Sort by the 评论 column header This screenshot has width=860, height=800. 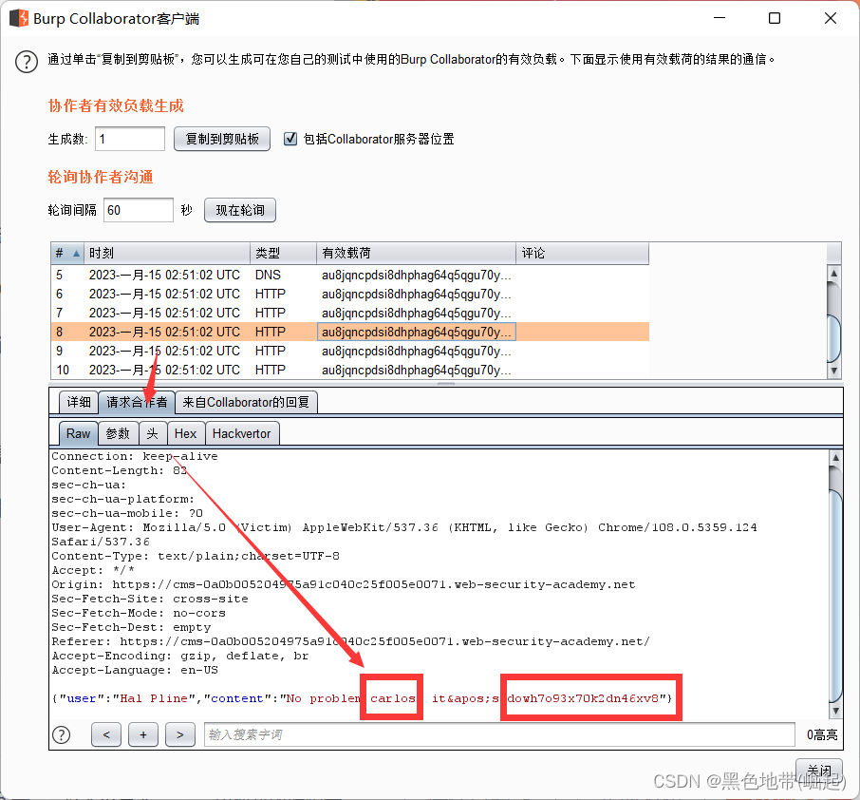(582, 253)
